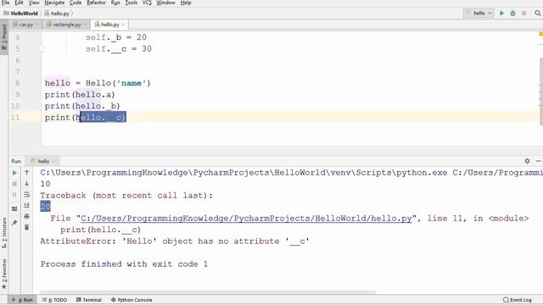Open the File menu

click(x=5, y=3)
